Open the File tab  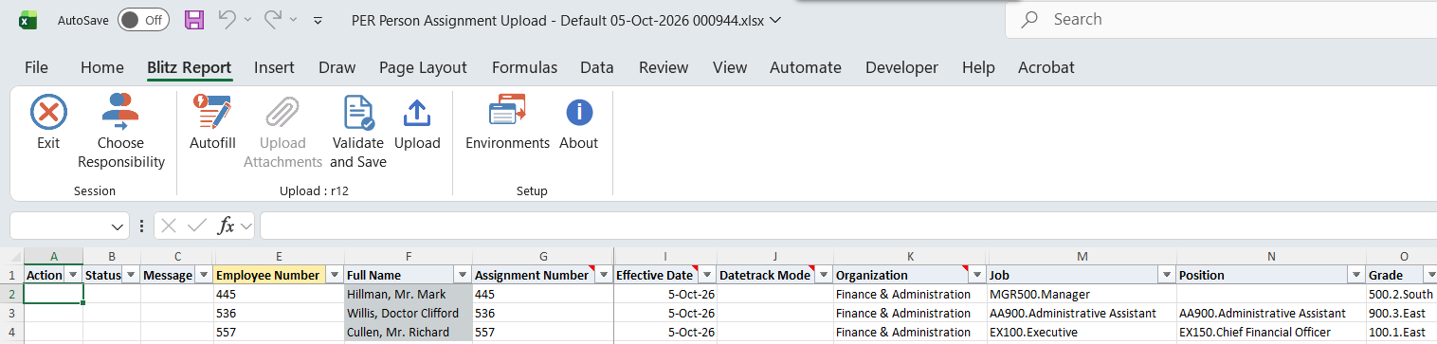(36, 67)
